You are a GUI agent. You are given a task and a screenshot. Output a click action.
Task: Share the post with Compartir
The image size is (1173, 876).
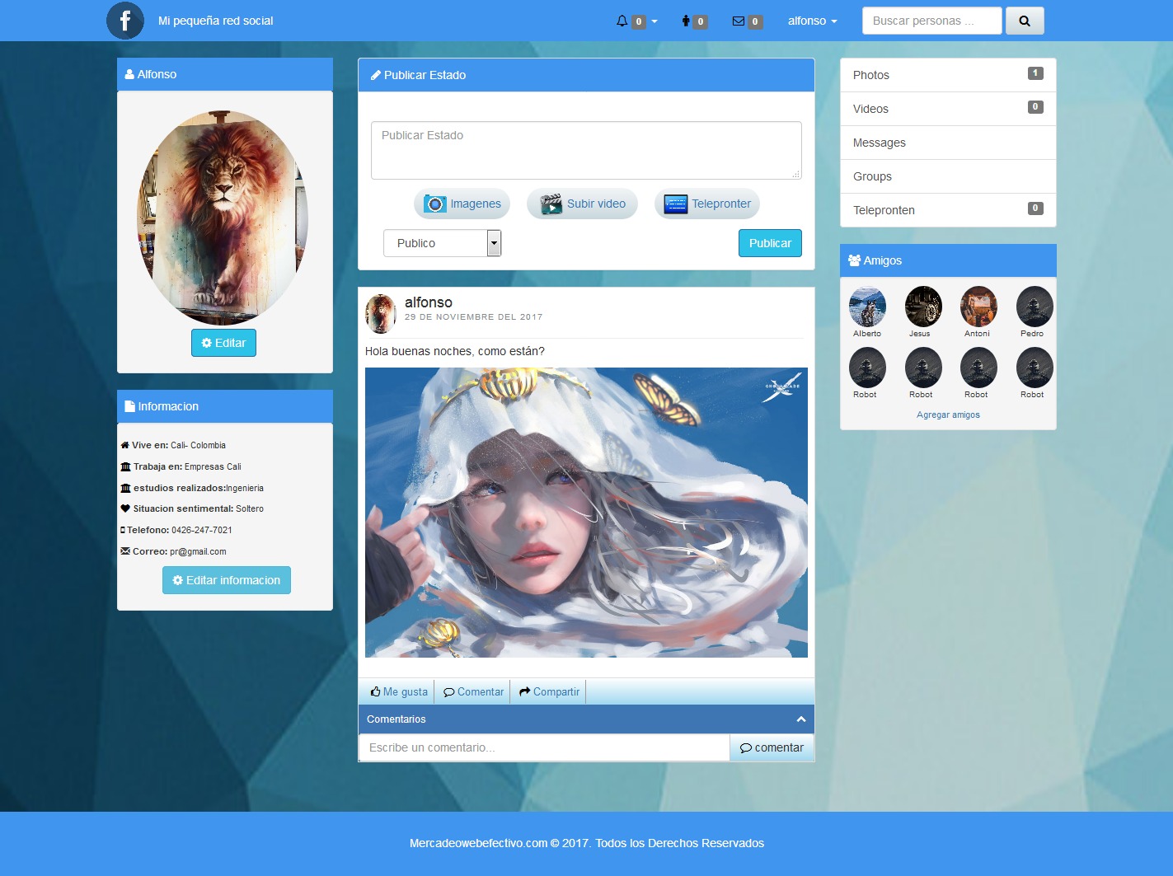pyautogui.click(x=549, y=692)
